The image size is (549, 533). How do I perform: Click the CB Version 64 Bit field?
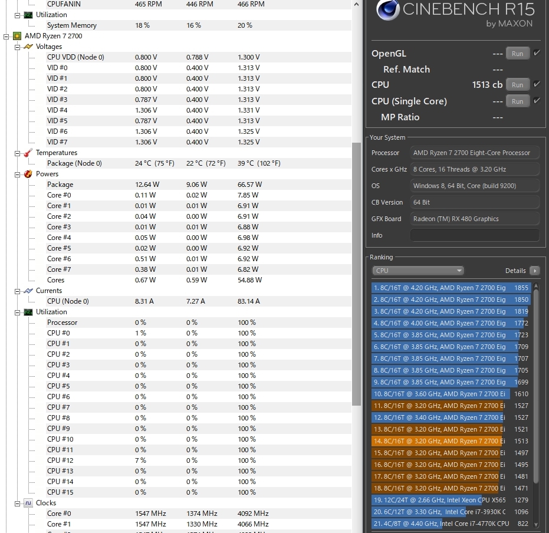(475, 202)
